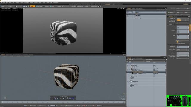Select Environment item in Shader Tree

135,84
